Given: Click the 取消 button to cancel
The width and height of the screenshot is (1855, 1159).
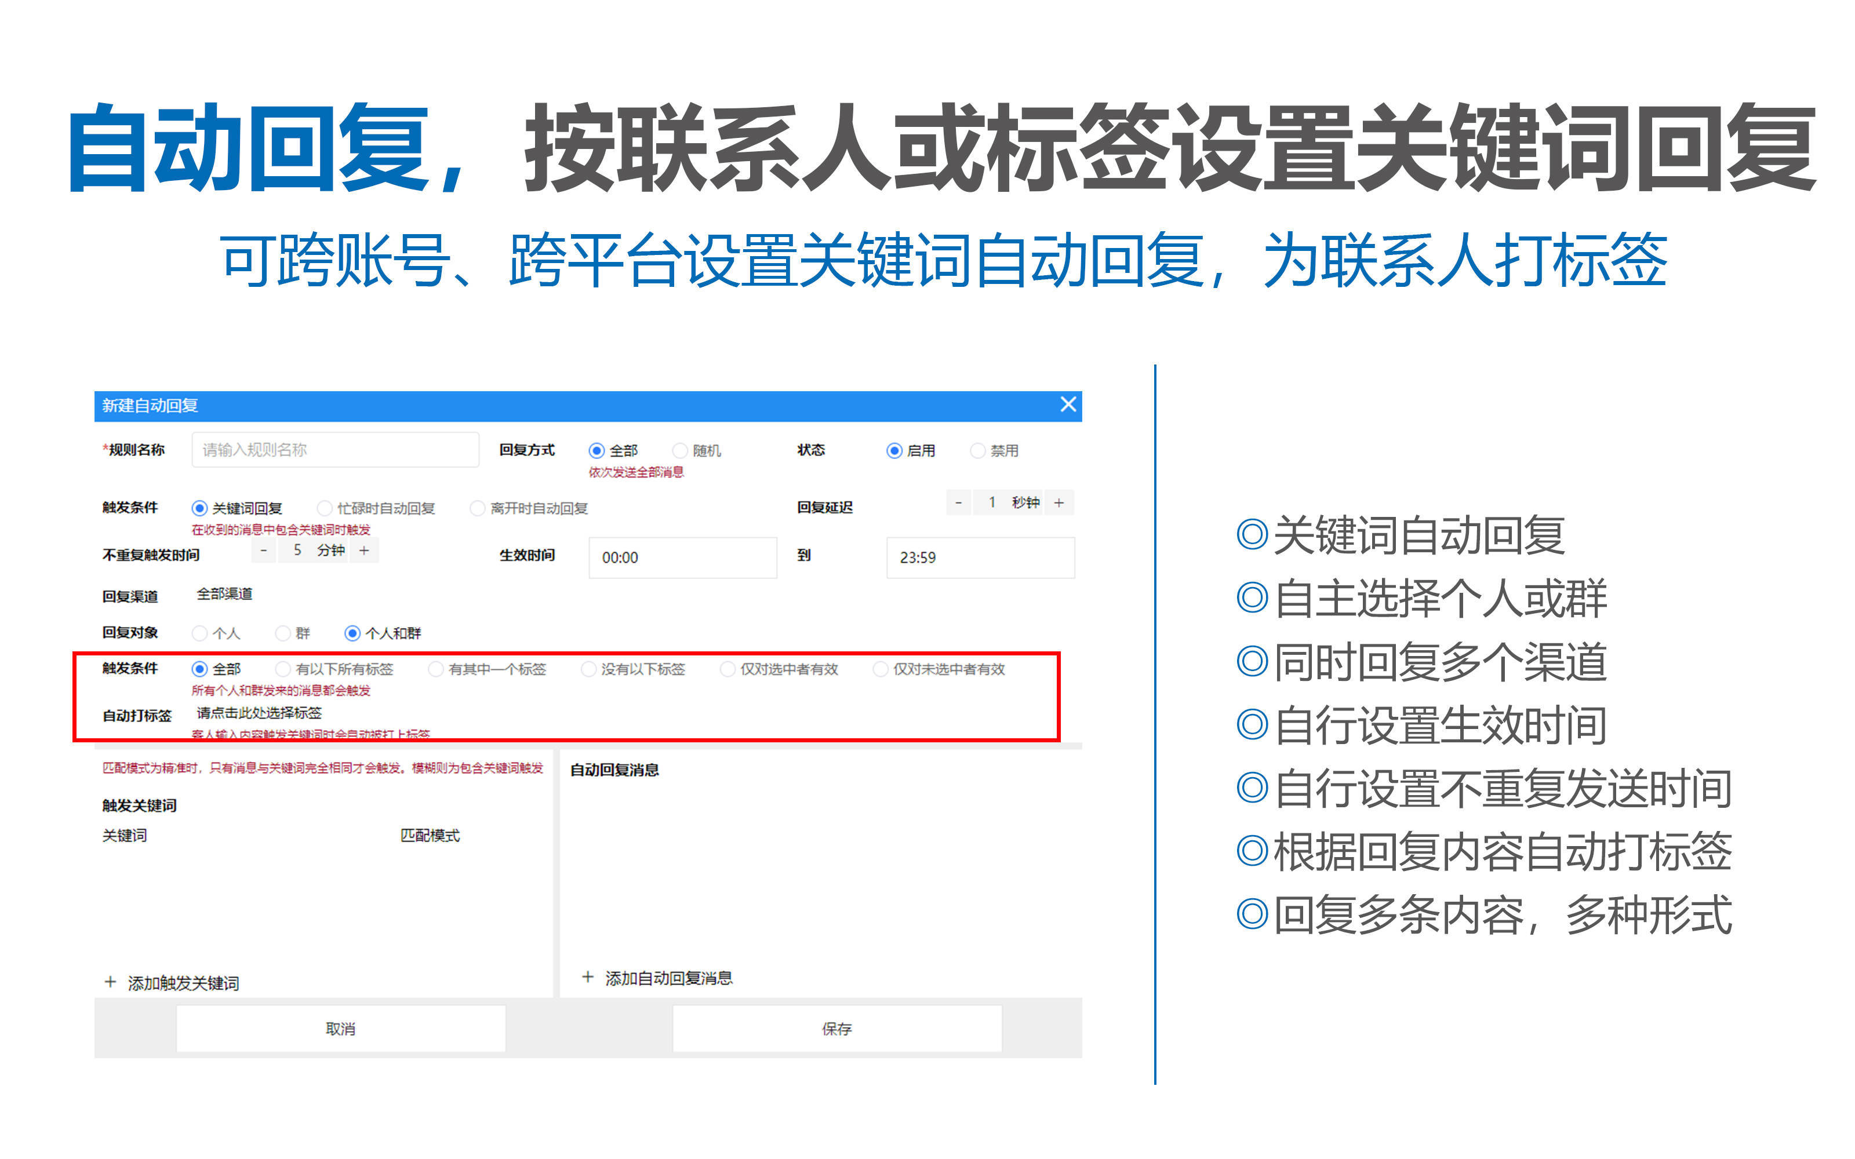Looking at the screenshot, I should [x=341, y=1028].
